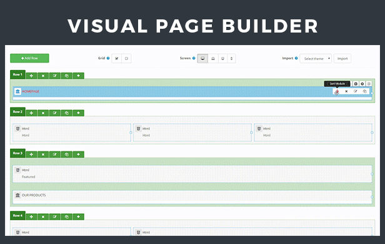
Task: Disable Grid with the empty box option
Action: [126, 58]
